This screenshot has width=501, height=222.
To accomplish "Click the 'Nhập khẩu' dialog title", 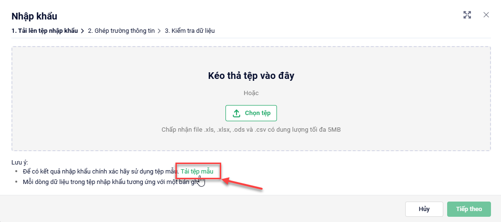I will click(x=34, y=17).
